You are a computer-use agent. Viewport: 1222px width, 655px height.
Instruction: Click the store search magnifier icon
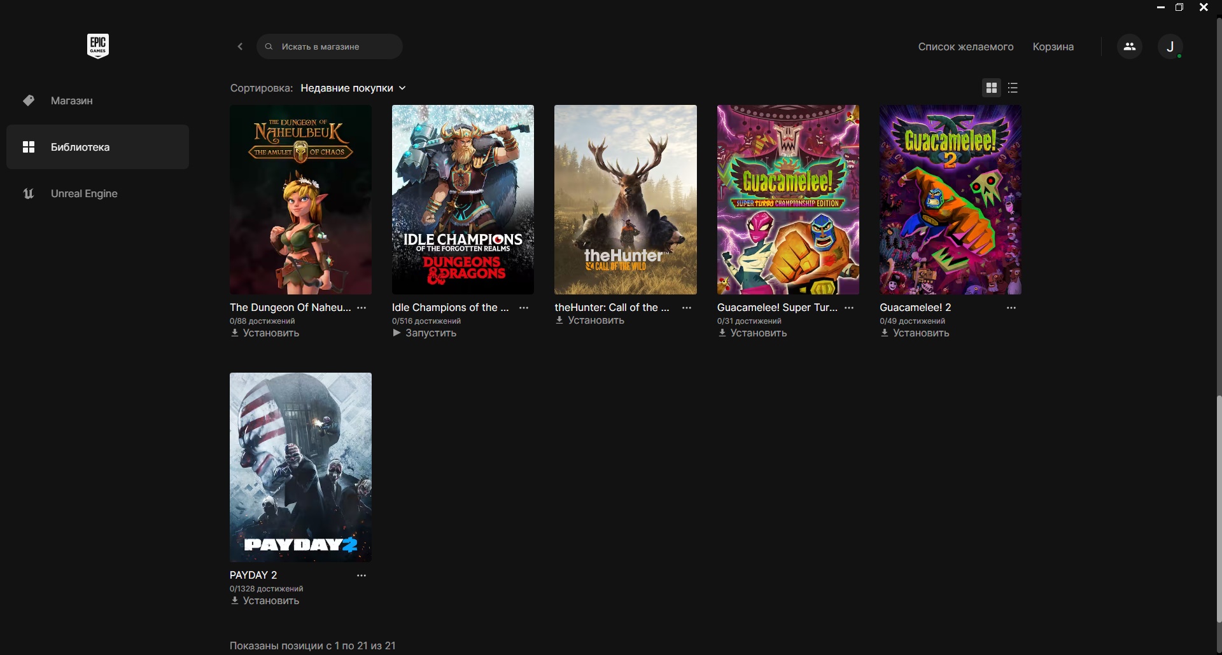pos(269,46)
